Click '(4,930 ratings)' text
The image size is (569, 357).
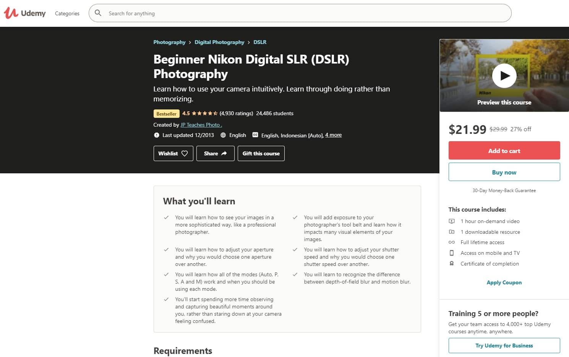coord(236,113)
